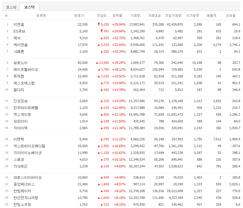
Task: Click reserve ratio value -357.6
Action: click(236, 146)
